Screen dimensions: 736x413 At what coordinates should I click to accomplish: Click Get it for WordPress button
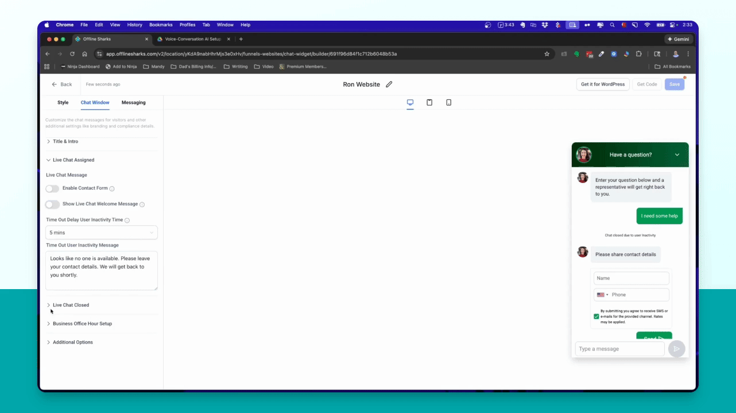click(x=603, y=84)
